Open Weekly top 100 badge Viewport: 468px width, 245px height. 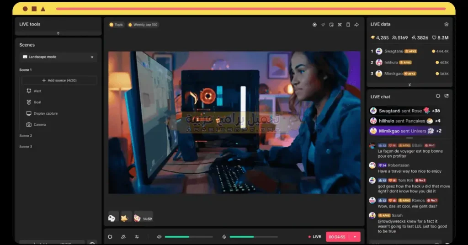point(143,25)
